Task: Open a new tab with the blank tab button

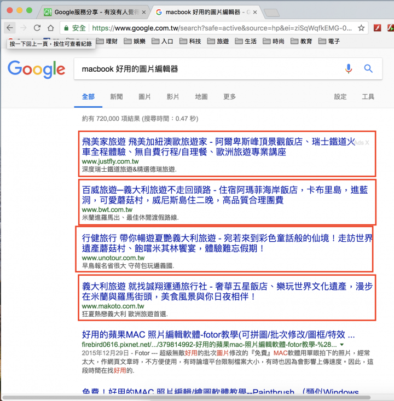Action: 272,13
